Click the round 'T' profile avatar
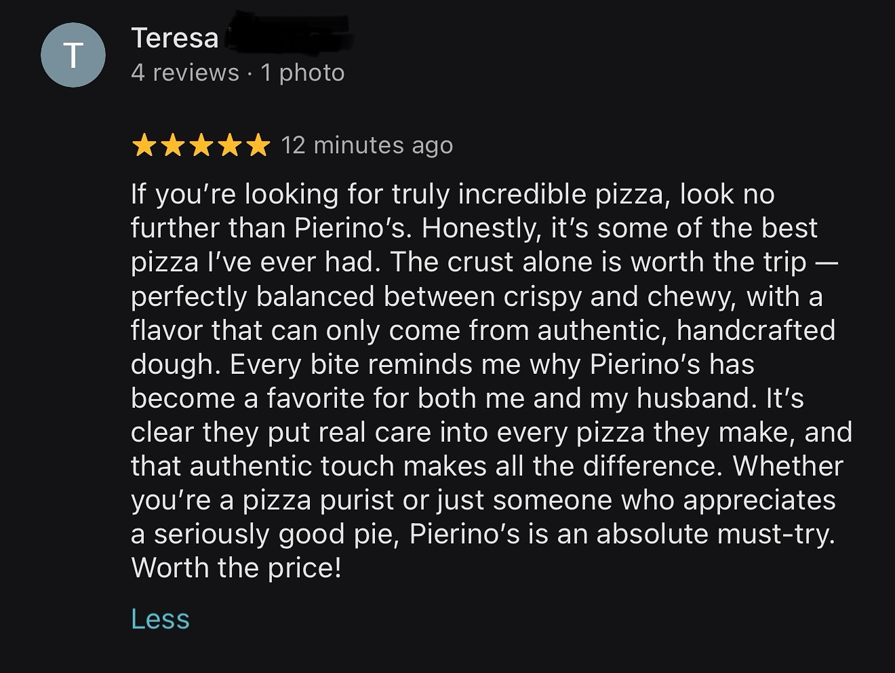895x673 pixels. [73, 54]
